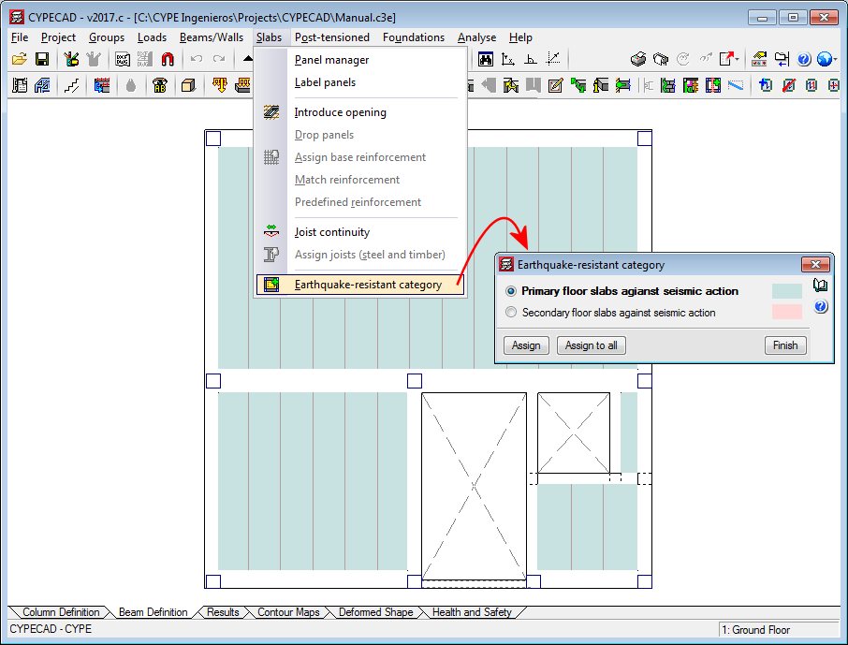Select Primary floor slabs radio button
848x645 pixels.
[x=511, y=291]
